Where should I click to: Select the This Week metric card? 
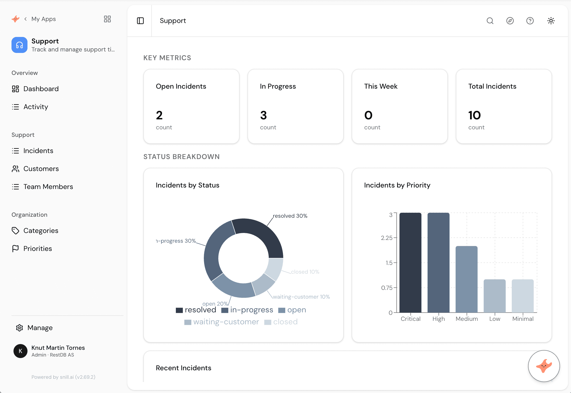tap(400, 107)
